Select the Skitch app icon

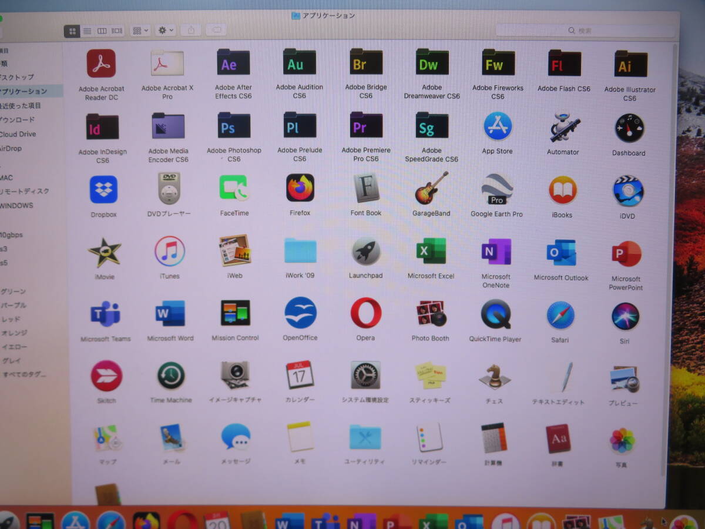click(x=106, y=376)
